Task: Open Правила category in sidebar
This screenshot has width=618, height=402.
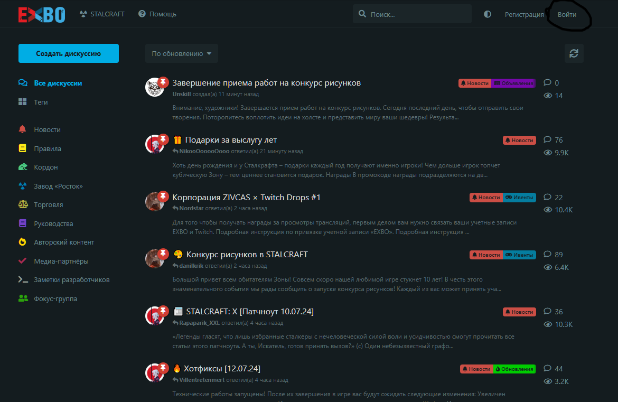Action: tap(48, 148)
